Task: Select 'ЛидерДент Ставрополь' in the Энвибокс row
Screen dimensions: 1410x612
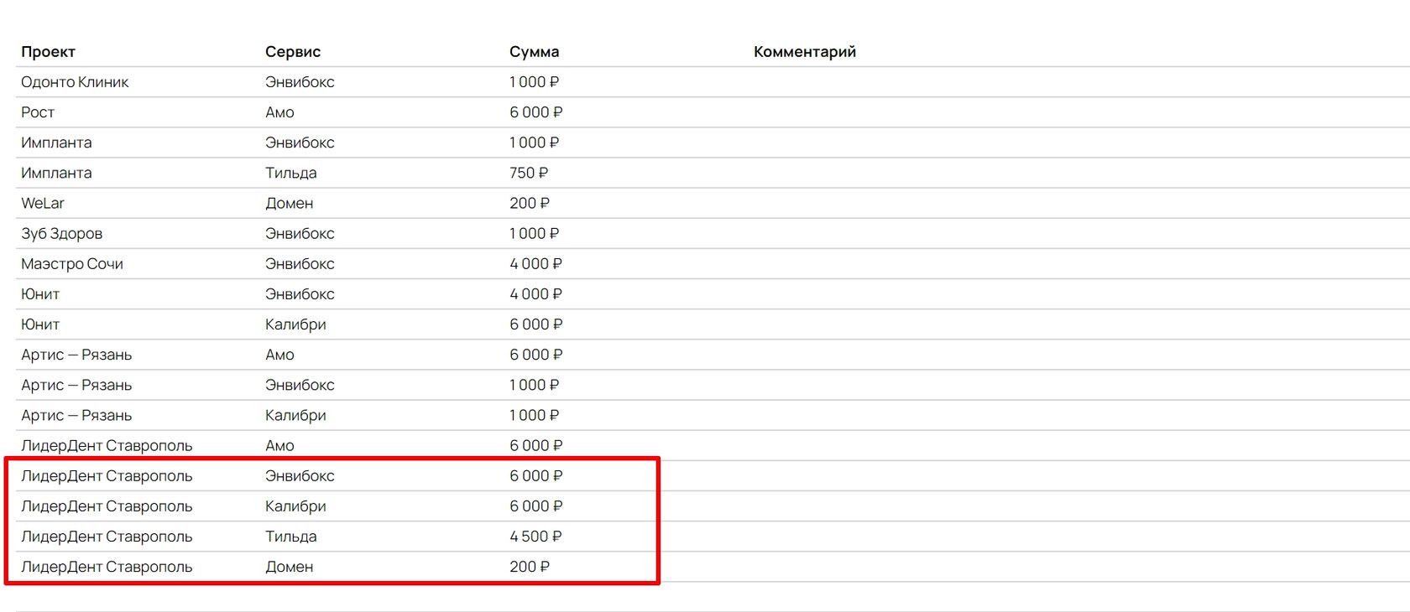Action: (x=107, y=476)
